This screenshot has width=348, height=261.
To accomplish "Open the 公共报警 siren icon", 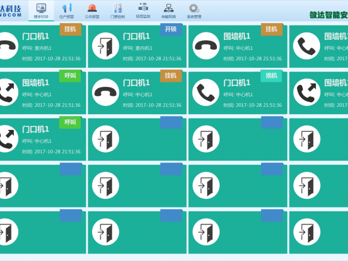I will 92,8.
